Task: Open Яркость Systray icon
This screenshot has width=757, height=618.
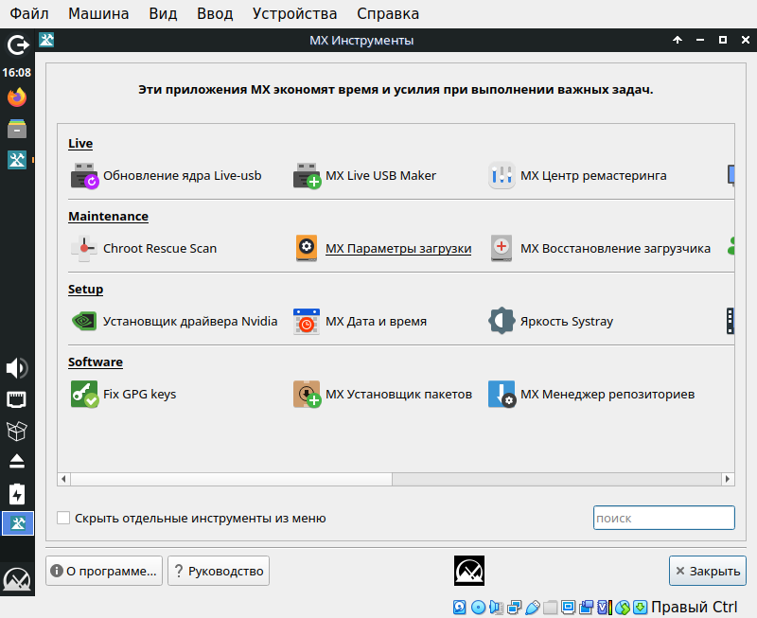Action: [x=502, y=322]
